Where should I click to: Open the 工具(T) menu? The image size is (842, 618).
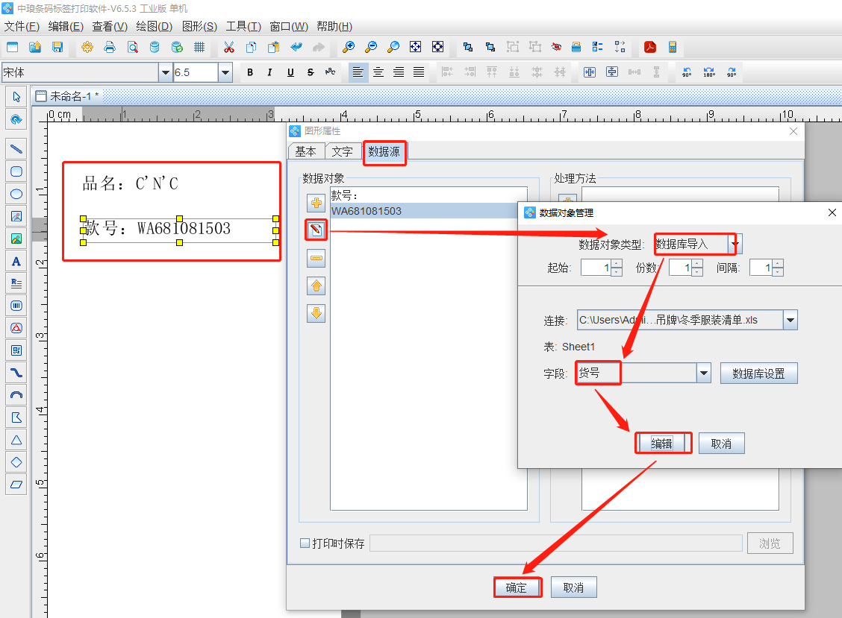[243, 26]
